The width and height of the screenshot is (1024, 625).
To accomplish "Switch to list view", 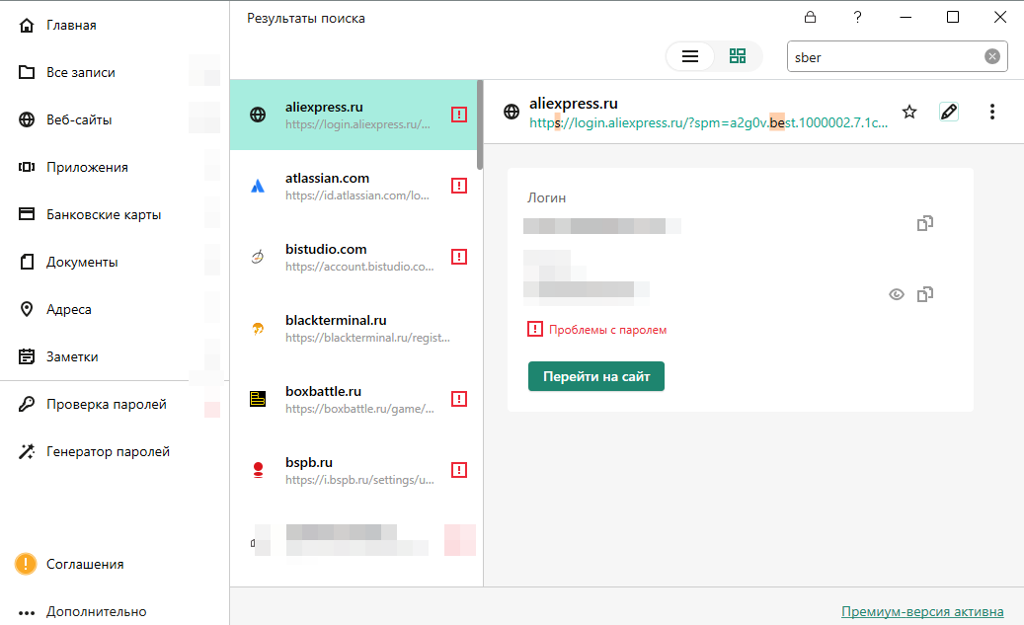I will click(x=690, y=56).
